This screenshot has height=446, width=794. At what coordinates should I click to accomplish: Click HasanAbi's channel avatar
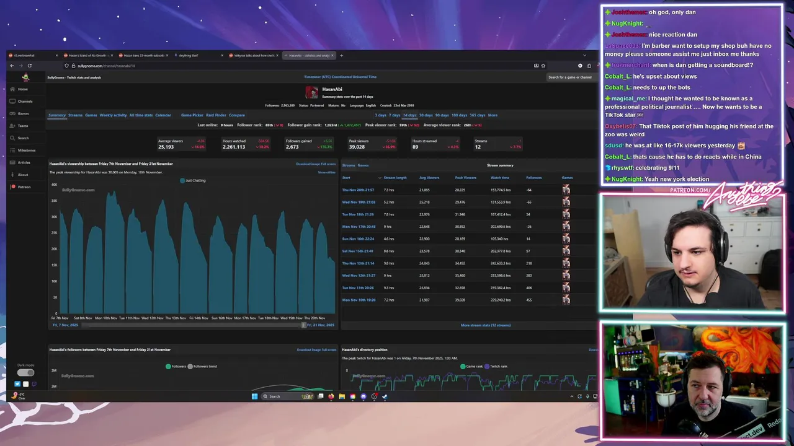(x=311, y=93)
